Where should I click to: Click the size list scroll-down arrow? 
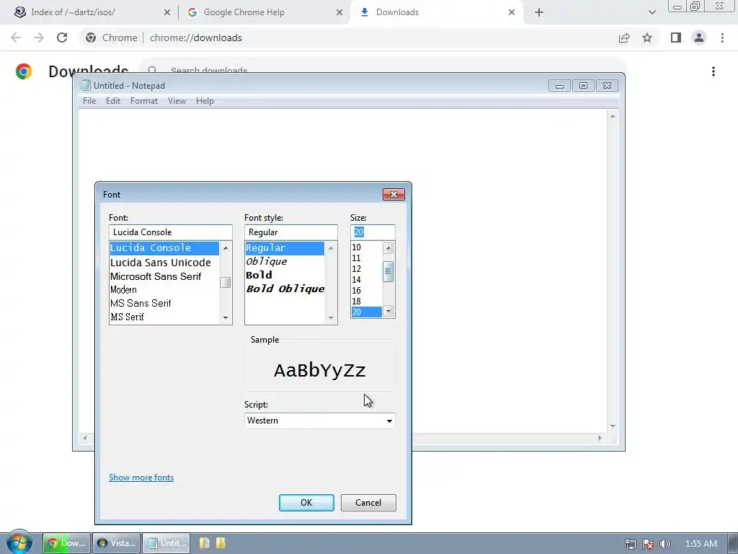pyautogui.click(x=388, y=312)
